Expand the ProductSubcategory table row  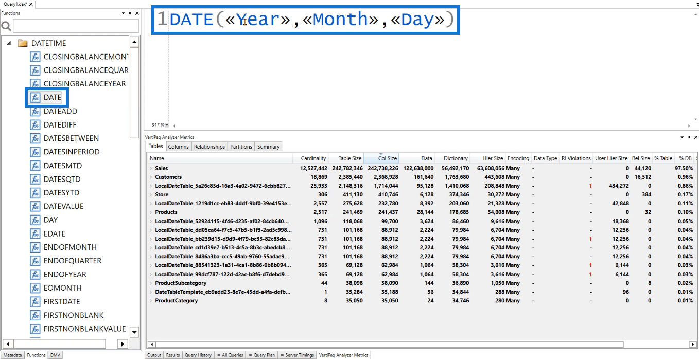151,283
